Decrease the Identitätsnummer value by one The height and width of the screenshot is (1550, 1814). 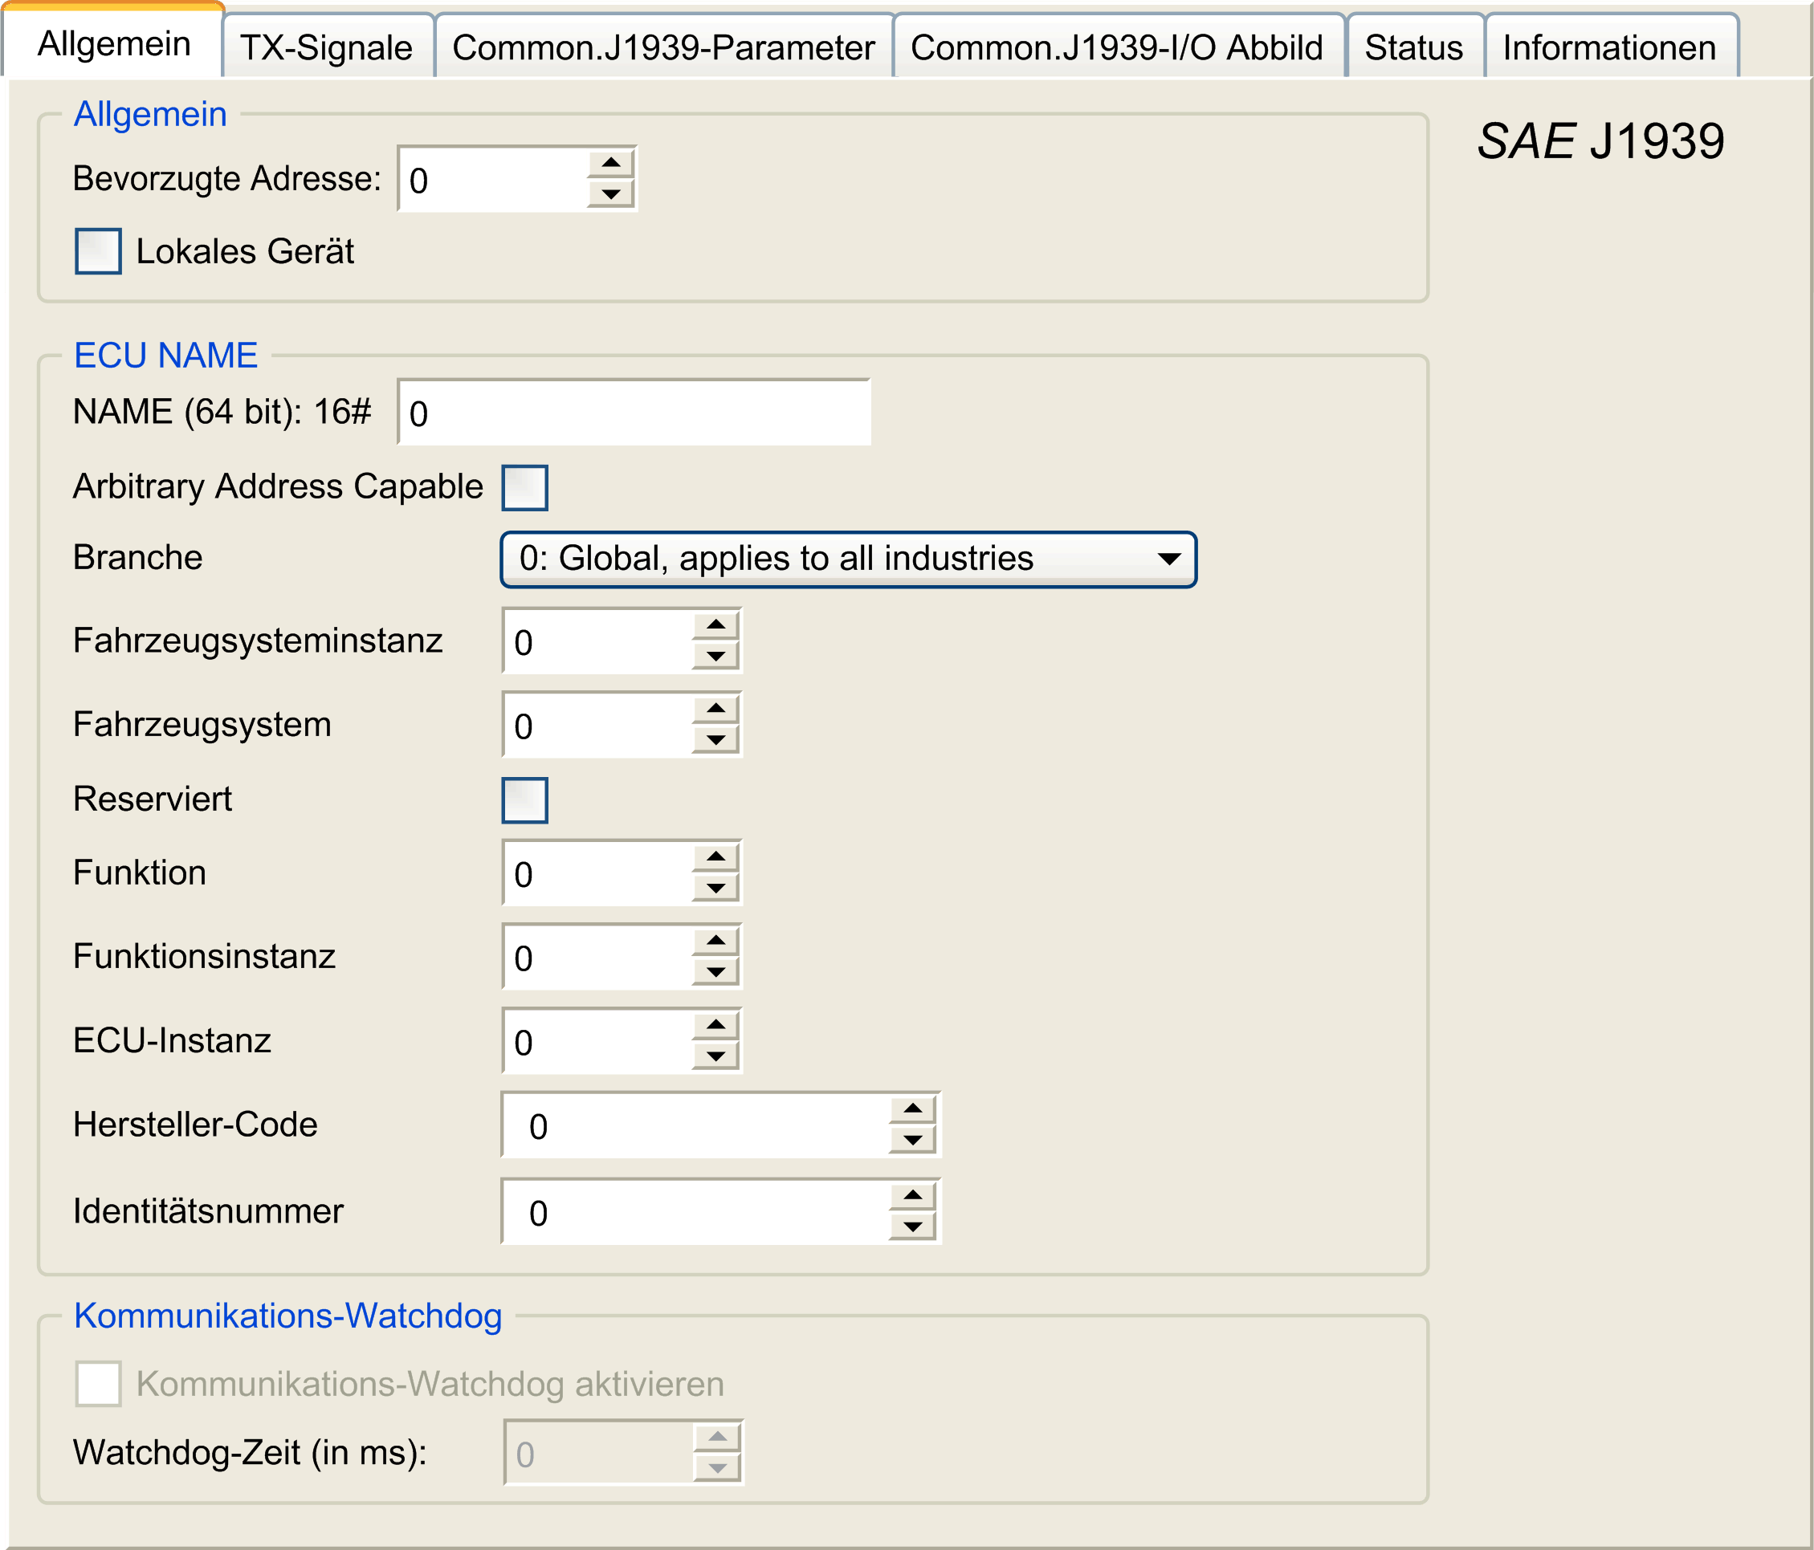coord(912,1227)
